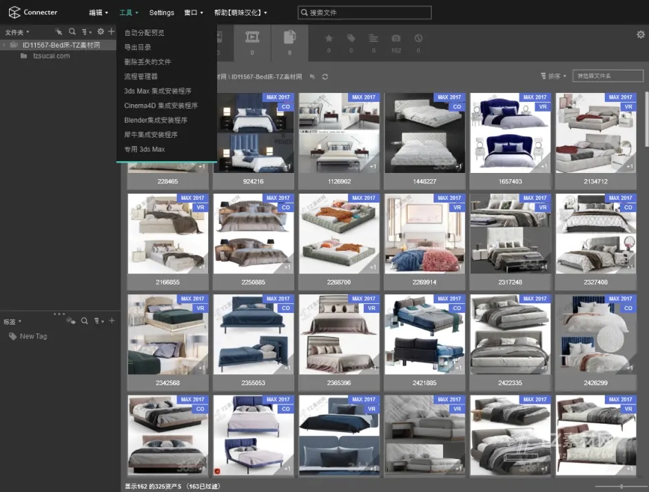Open the tags panel search icon
This screenshot has height=492, width=649.
[84, 321]
